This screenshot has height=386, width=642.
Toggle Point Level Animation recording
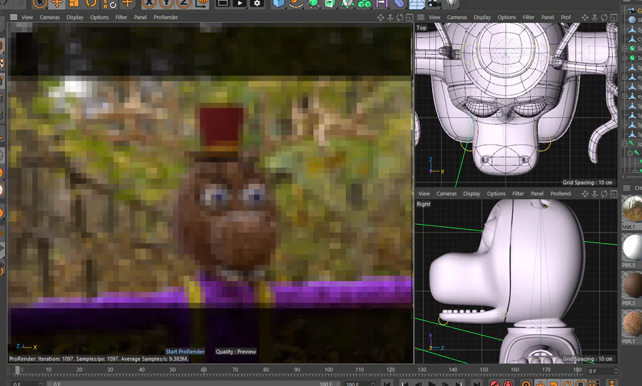tap(593, 384)
